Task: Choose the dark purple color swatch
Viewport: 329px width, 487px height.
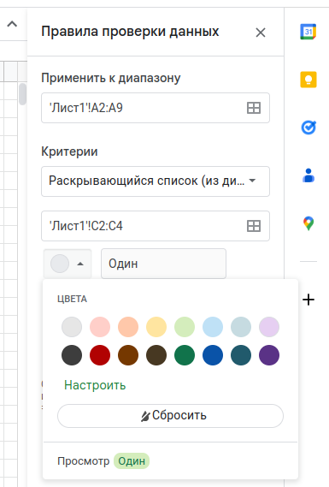Action: tap(269, 355)
